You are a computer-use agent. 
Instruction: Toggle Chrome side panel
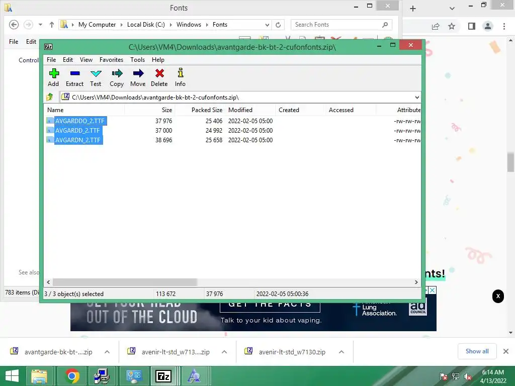471,26
